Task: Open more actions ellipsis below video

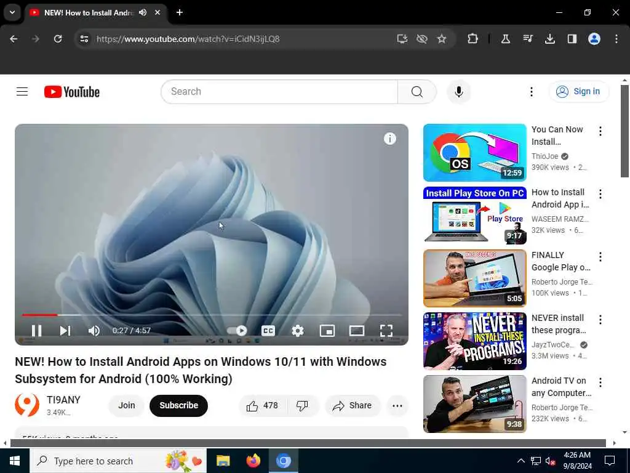Action: pyautogui.click(x=397, y=405)
